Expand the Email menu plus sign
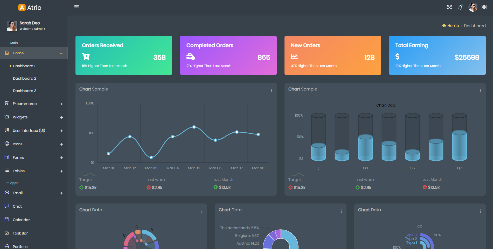Image resolution: width=493 pixels, height=249 pixels. coord(61,193)
